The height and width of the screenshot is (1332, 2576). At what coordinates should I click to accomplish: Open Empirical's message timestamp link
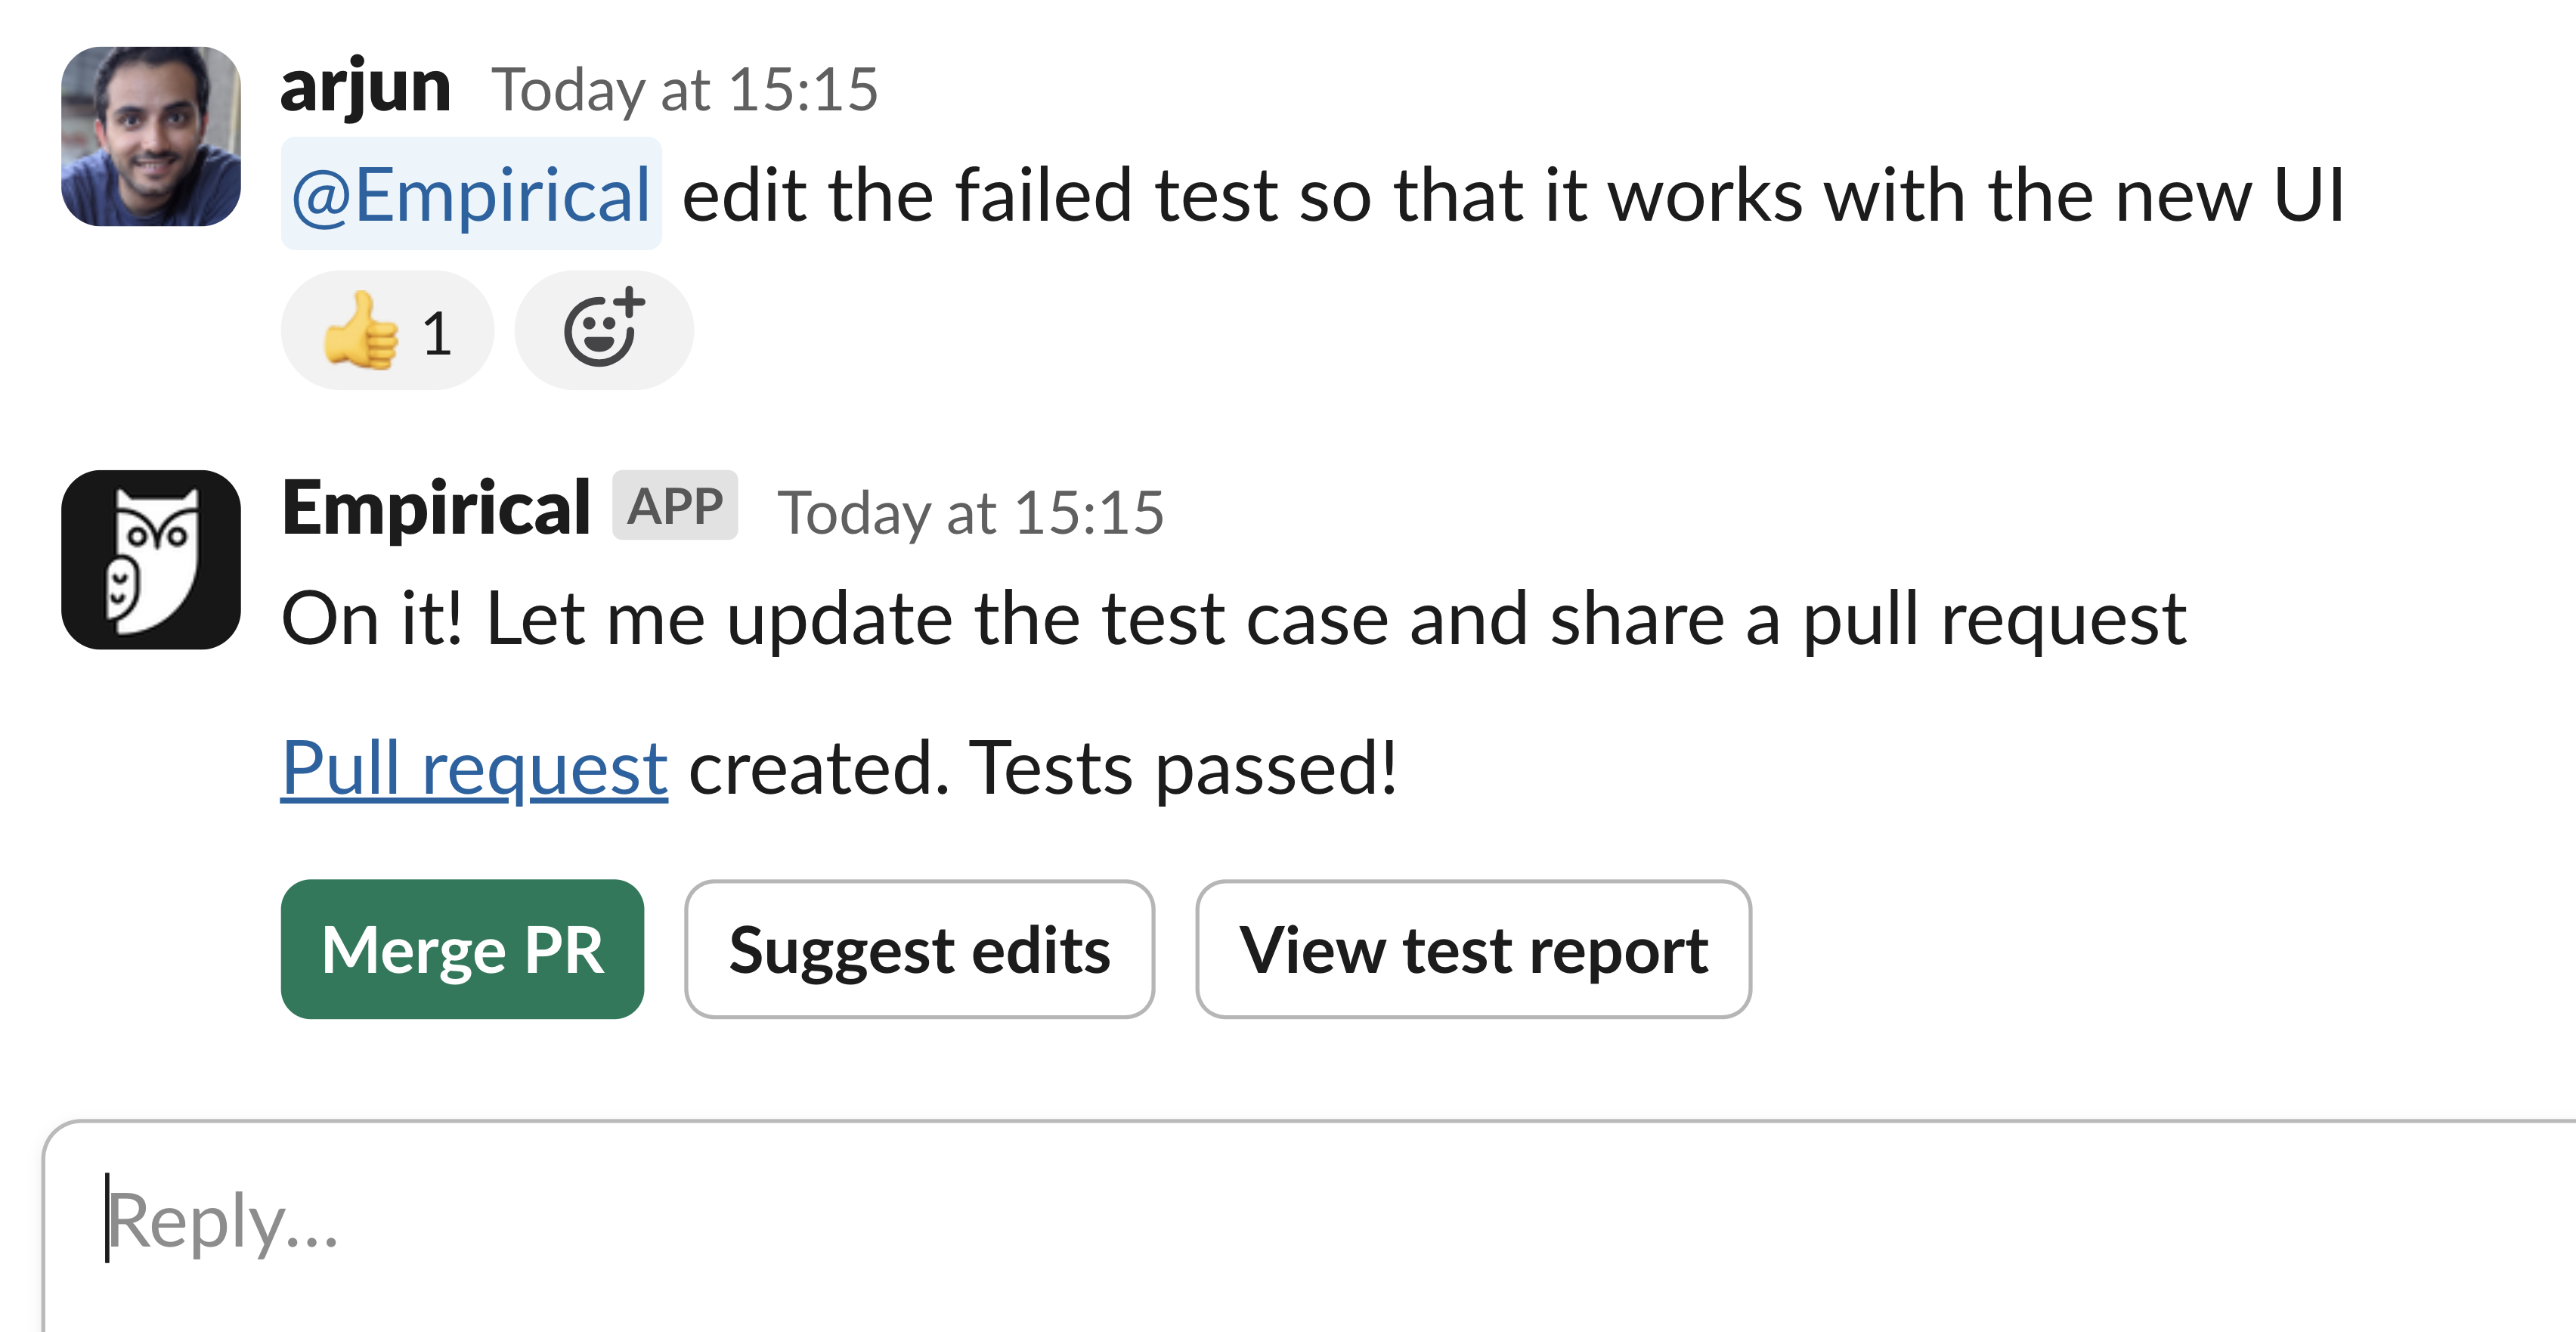coord(970,513)
